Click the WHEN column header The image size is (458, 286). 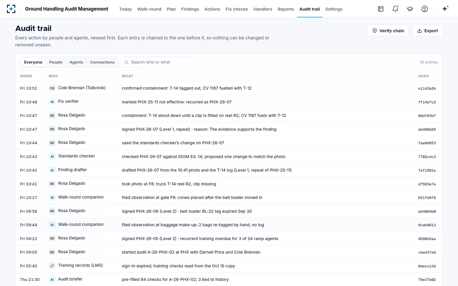pos(26,76)
